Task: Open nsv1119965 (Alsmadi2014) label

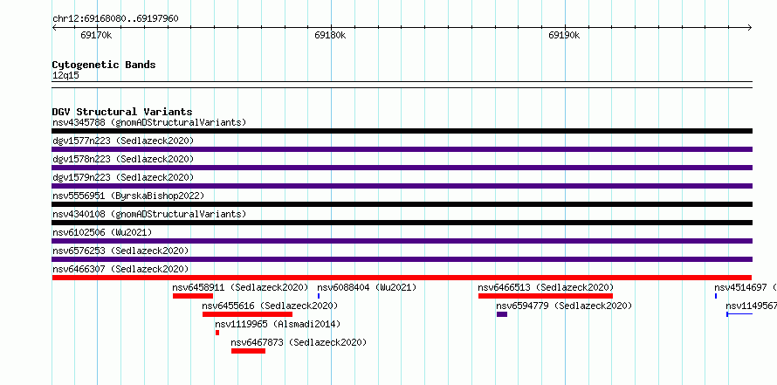Action: coord(278,324)
